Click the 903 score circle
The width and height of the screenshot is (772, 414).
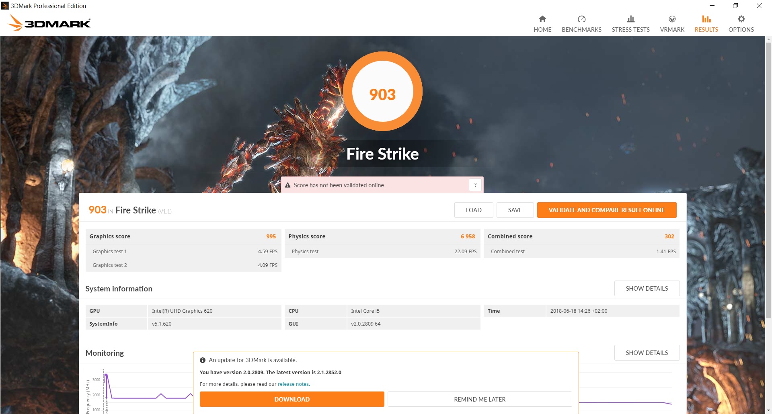382,91
